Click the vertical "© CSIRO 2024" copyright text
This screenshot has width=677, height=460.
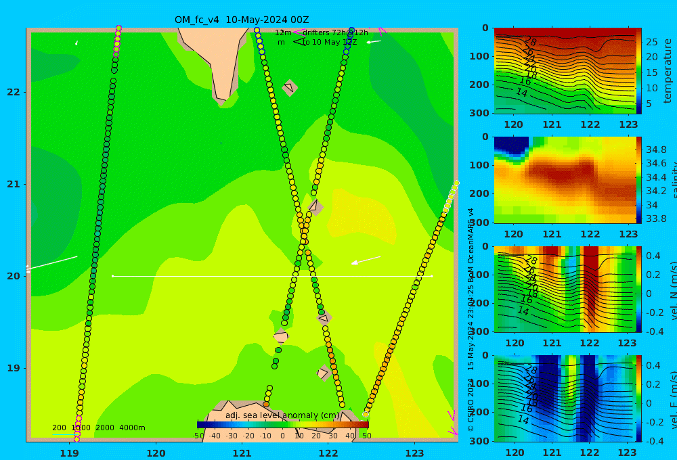471,405
